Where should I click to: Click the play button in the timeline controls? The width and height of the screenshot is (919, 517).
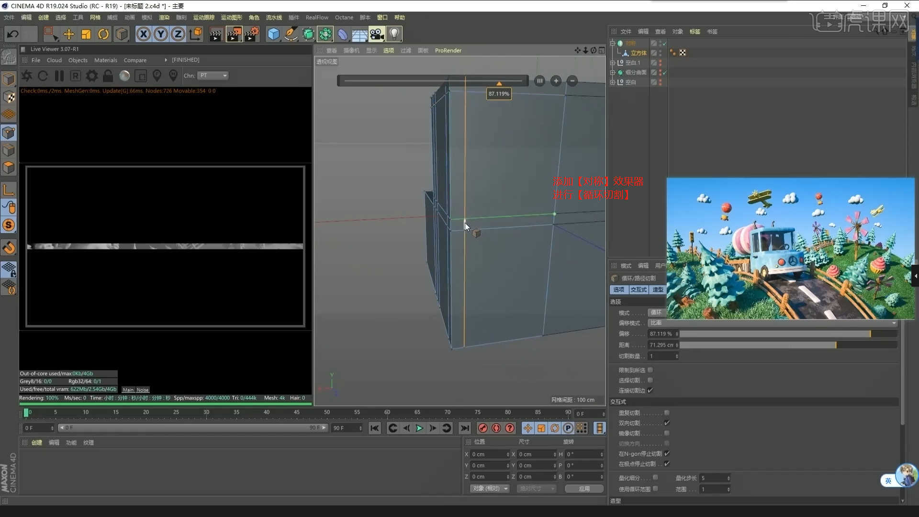coord(419,428)
